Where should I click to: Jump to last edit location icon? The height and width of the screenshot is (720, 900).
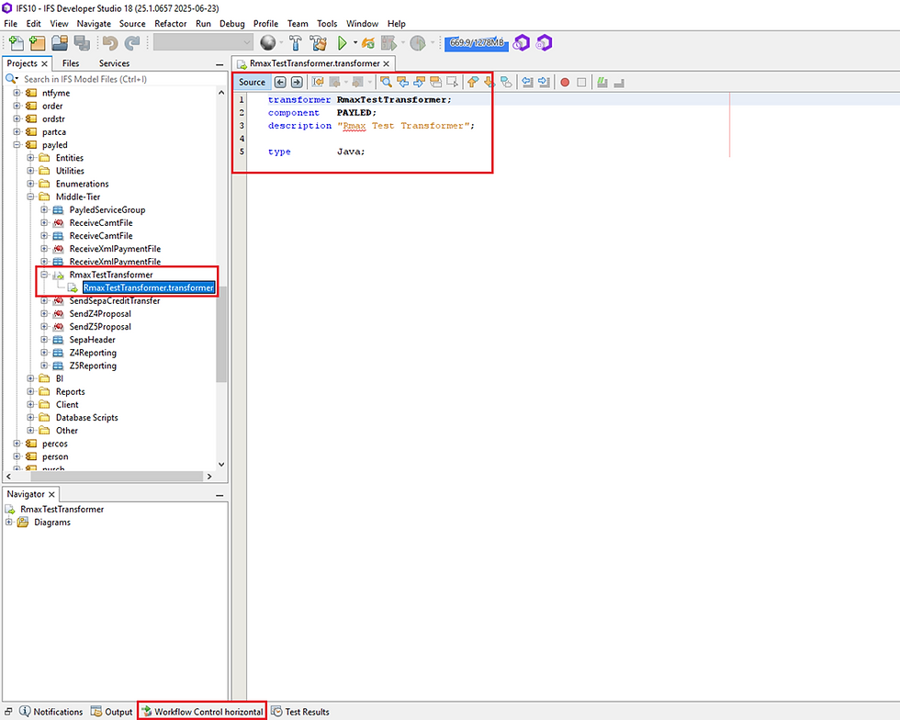(x=318, y=82)
